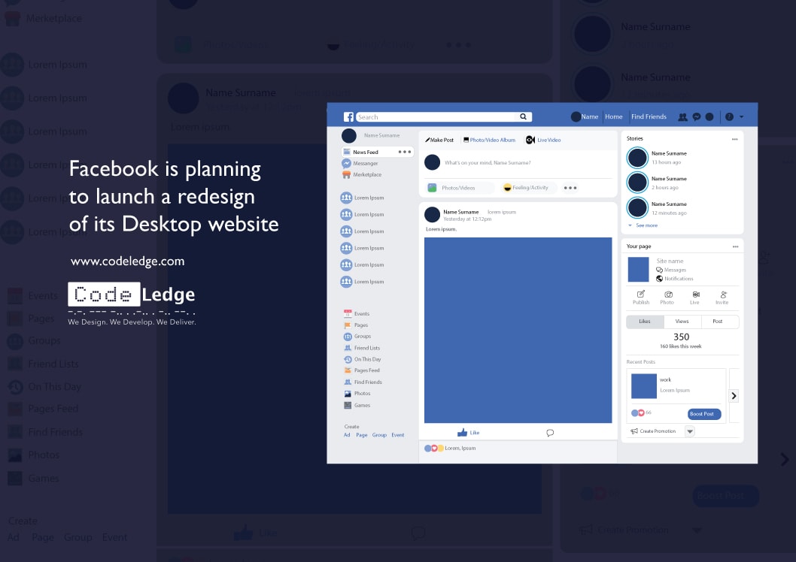Open the friend requests icon in the header
Image resolution: width=796 pixels, height=562 pixels.
click(683, 117)
